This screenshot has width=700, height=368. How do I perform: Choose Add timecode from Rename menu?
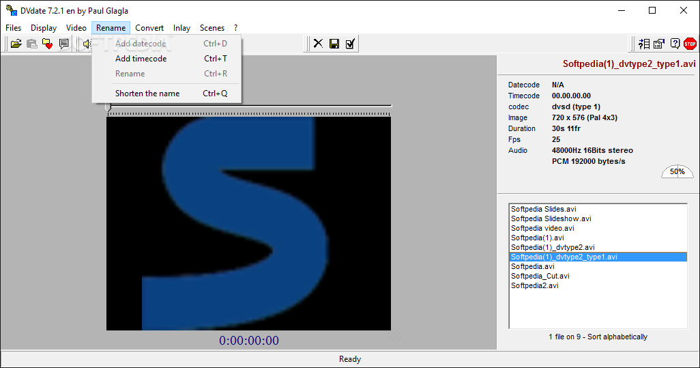click(x=166, y=59)
